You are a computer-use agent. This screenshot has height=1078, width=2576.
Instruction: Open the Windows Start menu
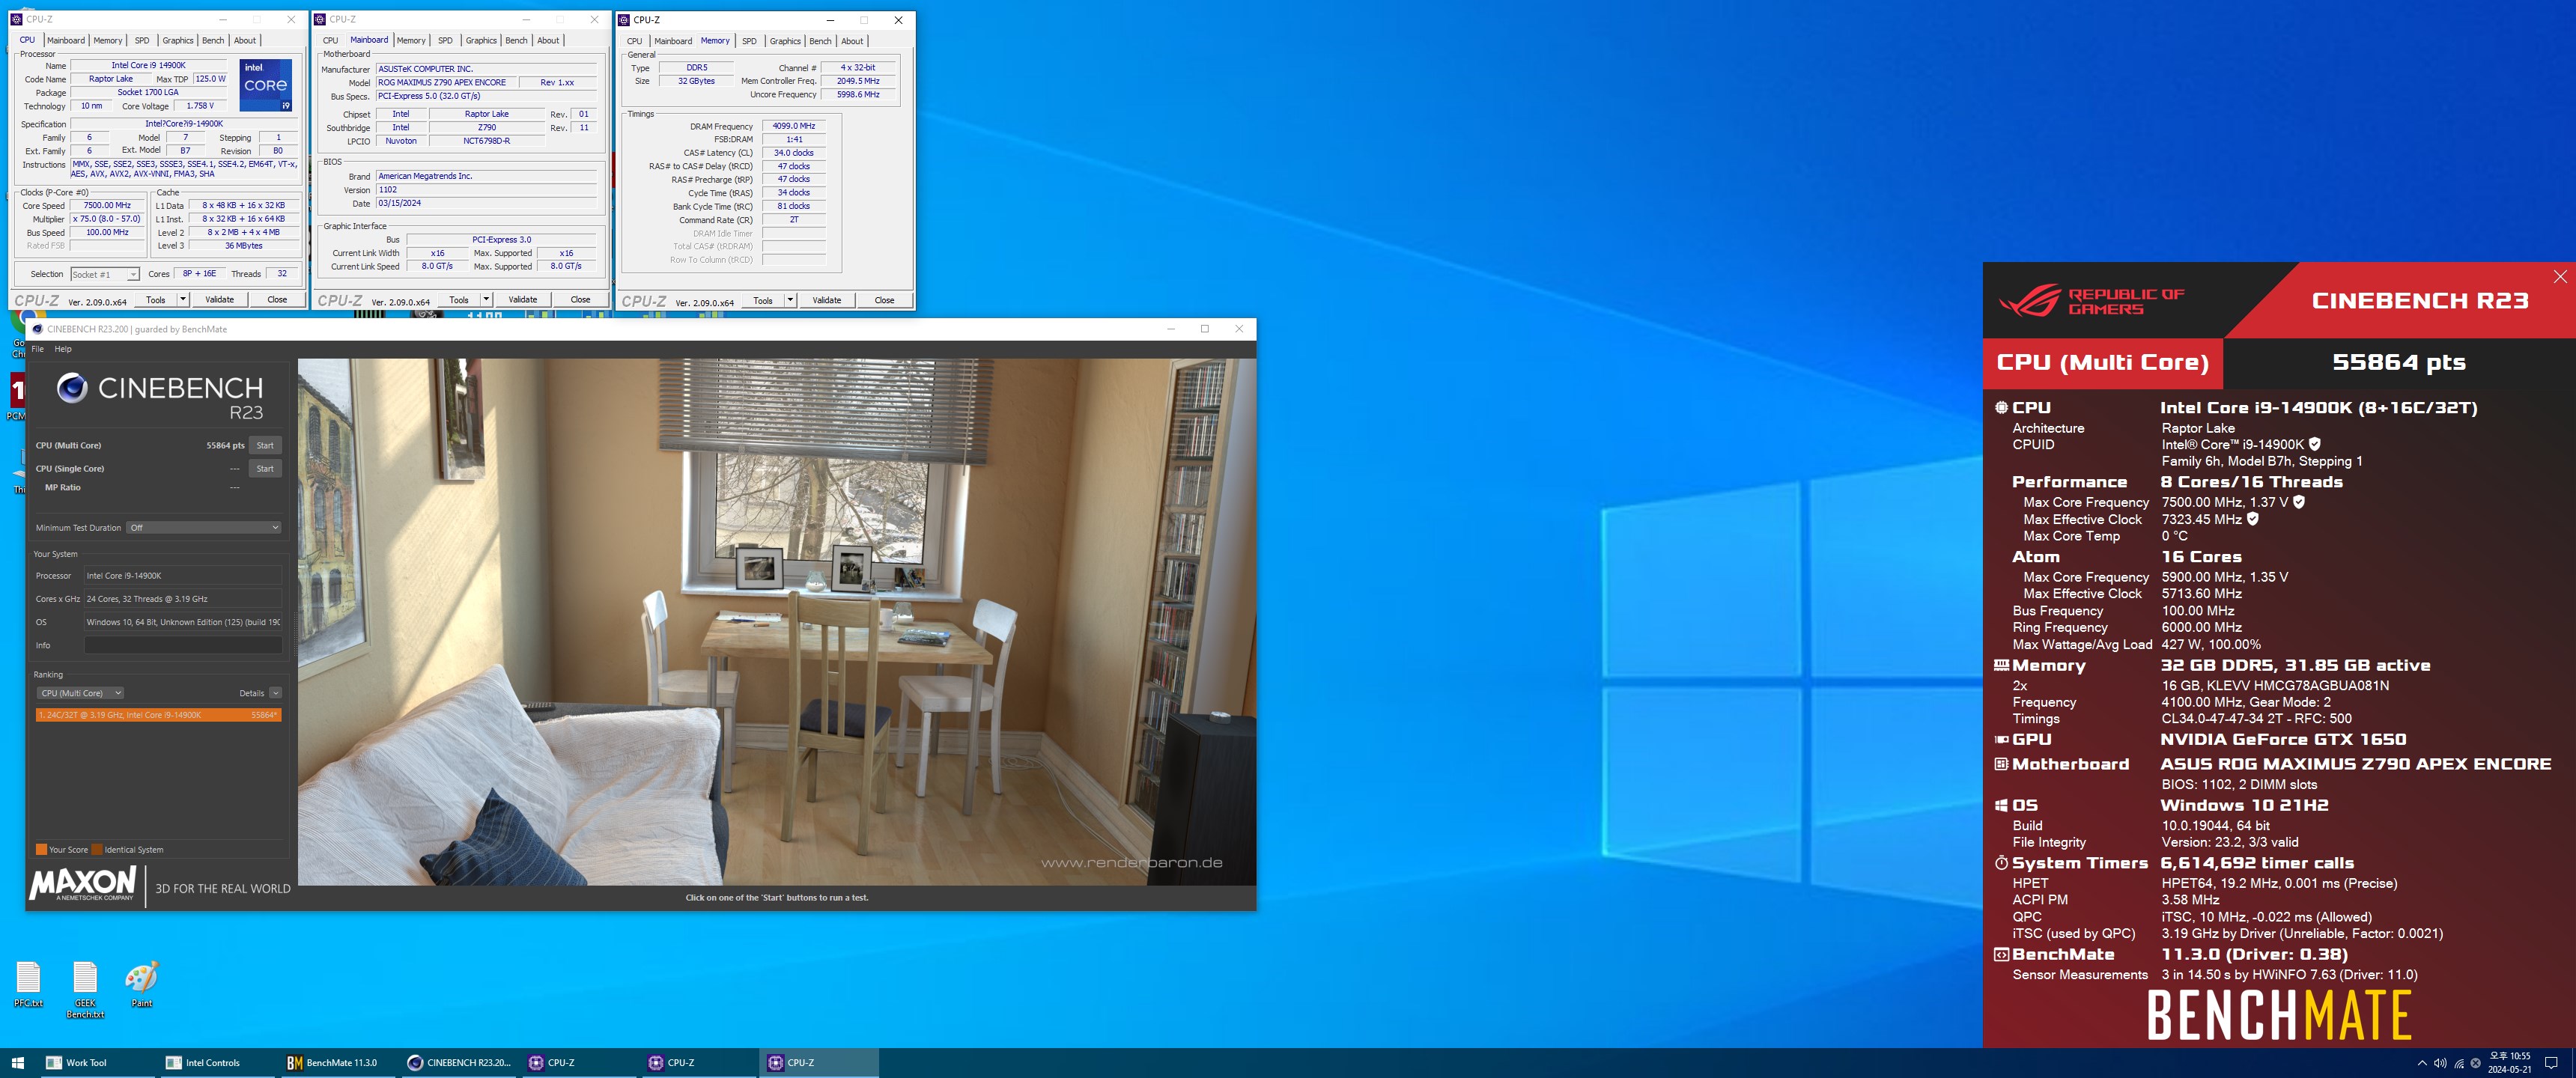17,1063
